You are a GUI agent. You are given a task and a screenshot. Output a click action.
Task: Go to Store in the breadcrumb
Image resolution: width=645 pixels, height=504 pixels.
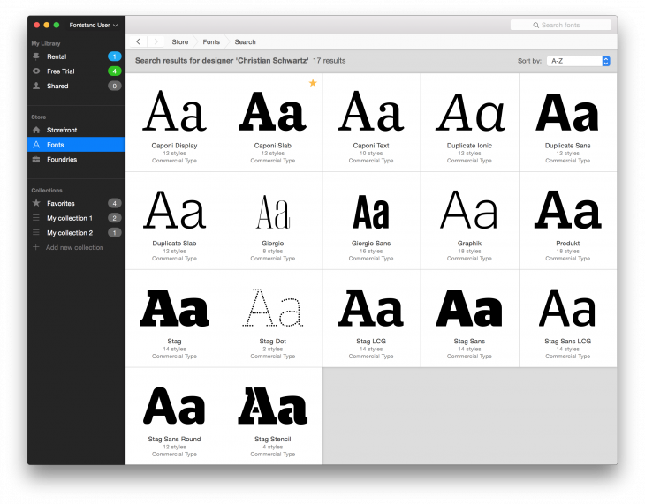179,41
